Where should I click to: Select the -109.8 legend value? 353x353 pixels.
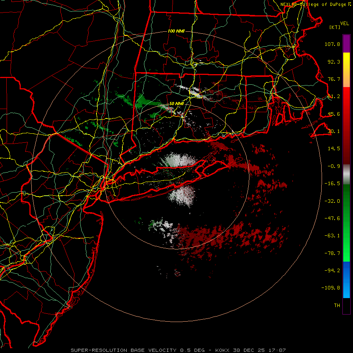331,288
